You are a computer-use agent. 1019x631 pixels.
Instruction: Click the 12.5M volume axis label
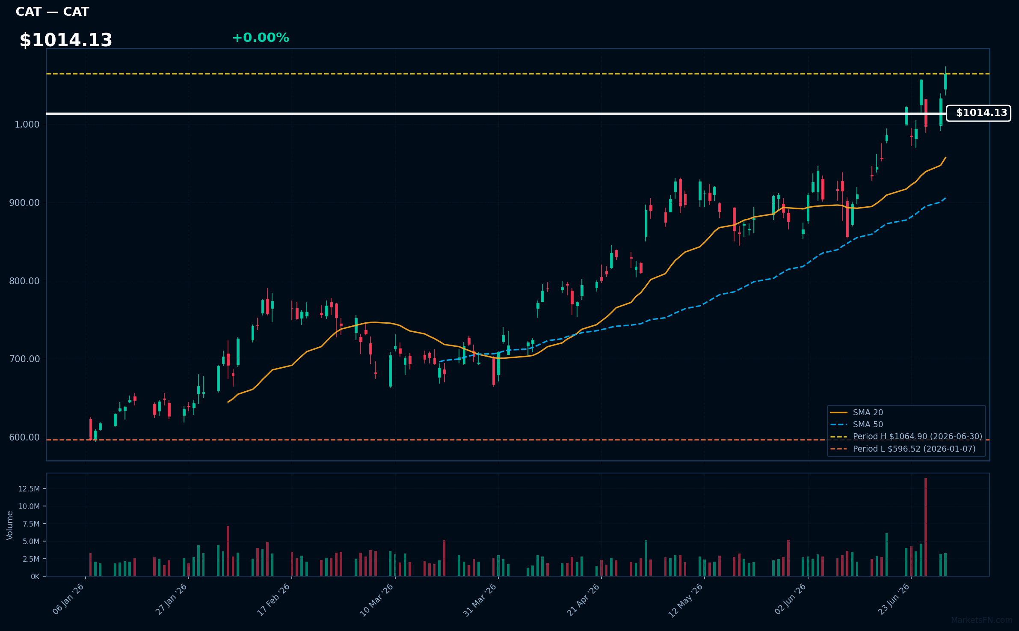pos(29,489)
